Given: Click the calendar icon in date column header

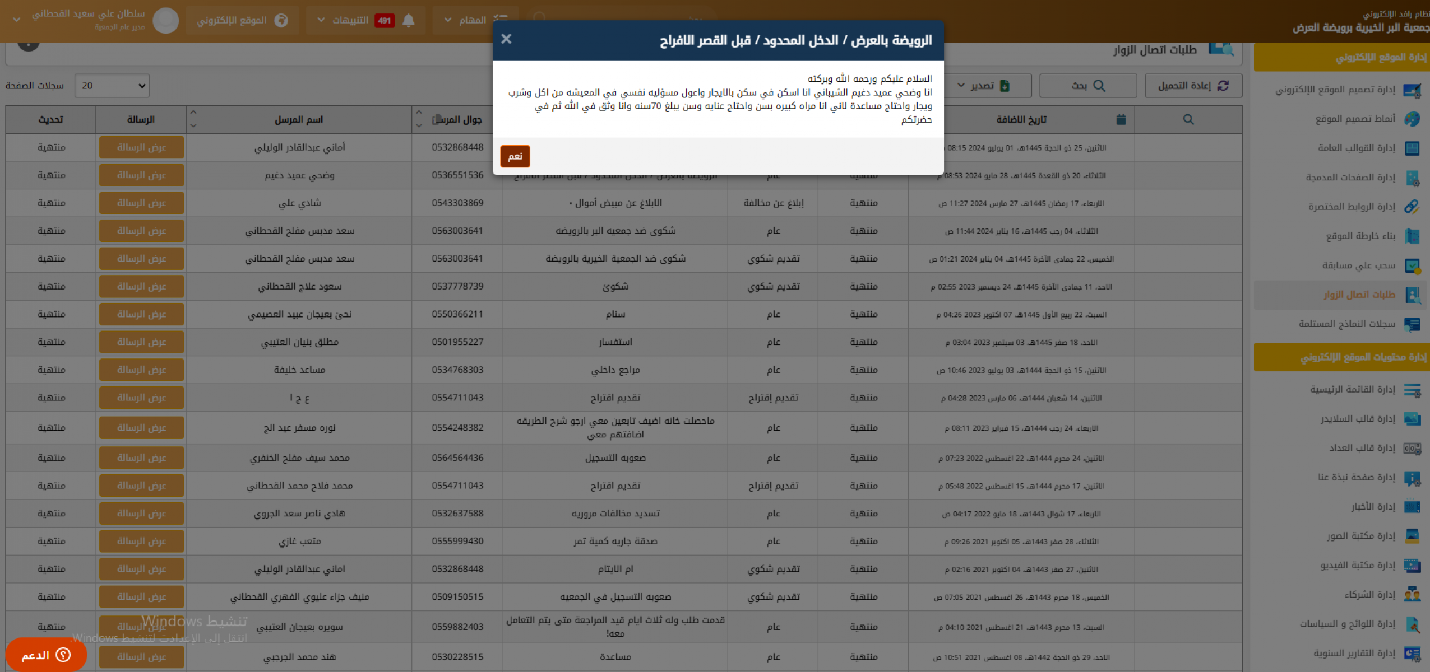Looking at the screenshot, I should click(x=1121, y=119).
